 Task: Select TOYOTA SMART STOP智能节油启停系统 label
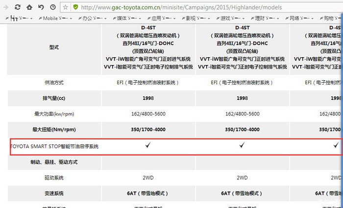55,146
